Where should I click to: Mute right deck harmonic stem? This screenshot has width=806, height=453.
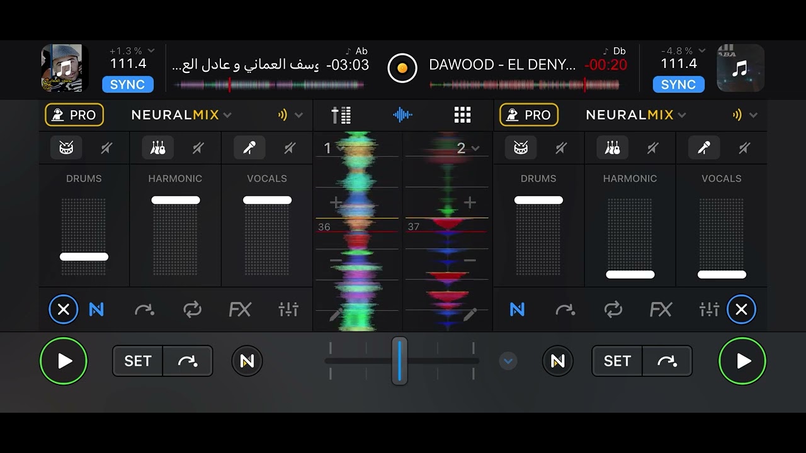(x=653, y=148)
